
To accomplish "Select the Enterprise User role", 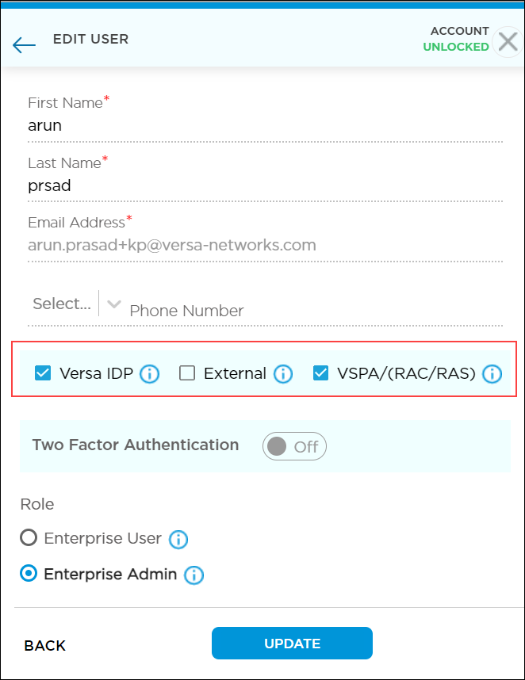I will tap(29, 538).
